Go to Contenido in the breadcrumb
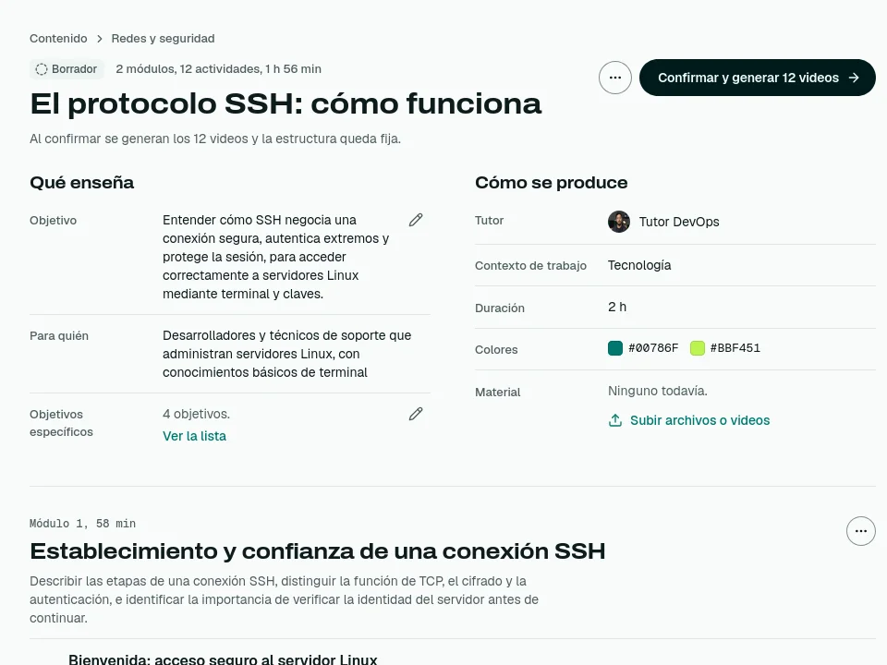 tap(58, 39)
